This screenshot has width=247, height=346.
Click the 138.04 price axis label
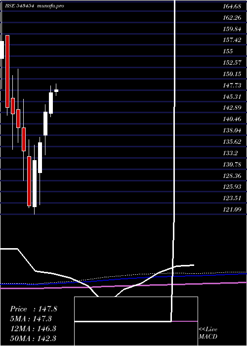[x=232, y=130]
